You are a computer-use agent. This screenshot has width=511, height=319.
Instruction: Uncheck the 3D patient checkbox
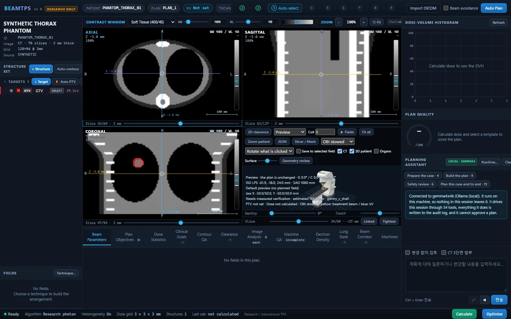pyautogui.click(x=352, y=151)
